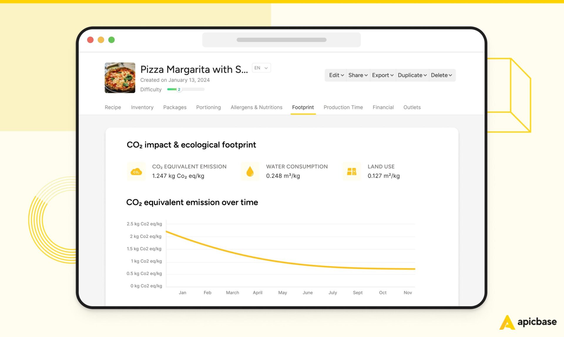Select the language EN toggle
Image resolution: width=564 pixels, height=337 pixels.
(261, 68)
